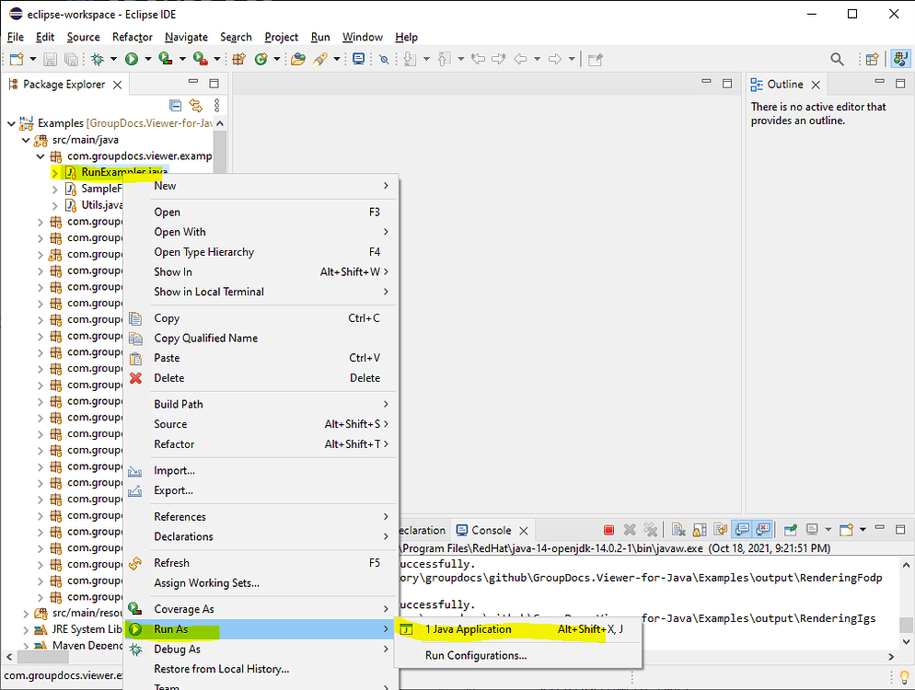
Task: Click the Previous Annotation toolbar icon
Action: [445, 59]
